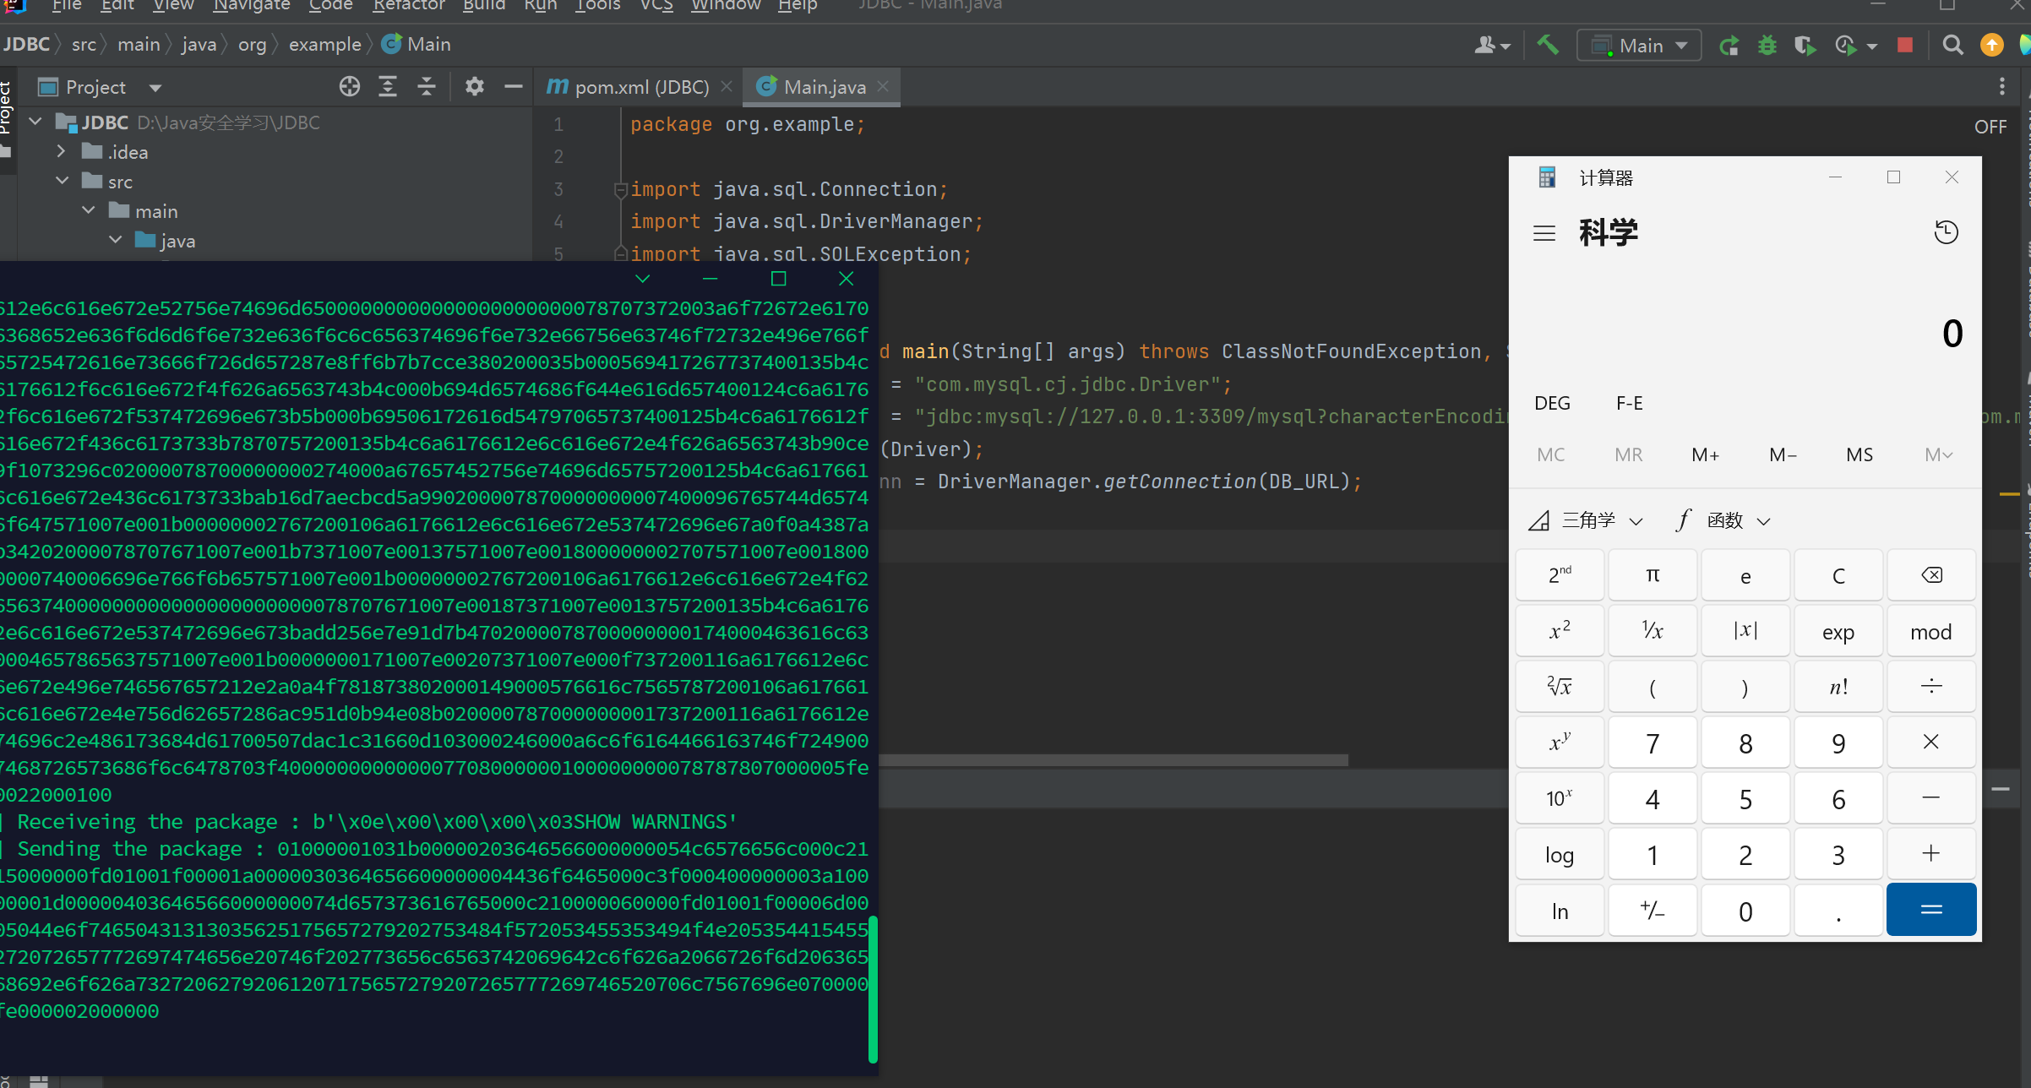The height and width of the screenshot is (1088, 2031).
Task: Open the Help menu
Action: coord(797,6)
